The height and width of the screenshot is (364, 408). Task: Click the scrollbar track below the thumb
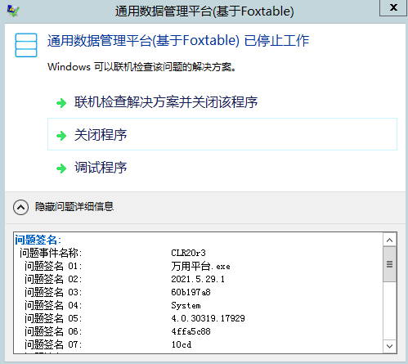[x=390, y=311]
